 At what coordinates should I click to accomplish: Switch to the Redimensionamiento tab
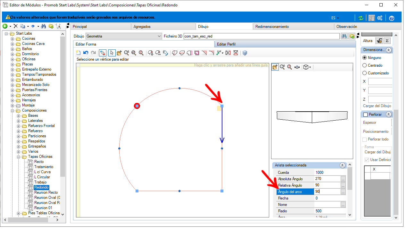272,27
